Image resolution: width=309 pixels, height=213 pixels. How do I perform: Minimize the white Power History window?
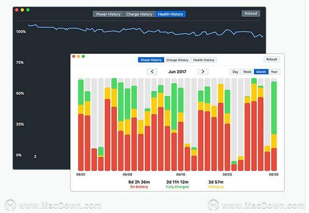pos(78,56)
